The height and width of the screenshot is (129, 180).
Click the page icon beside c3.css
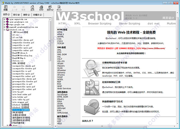coord(11,35)
